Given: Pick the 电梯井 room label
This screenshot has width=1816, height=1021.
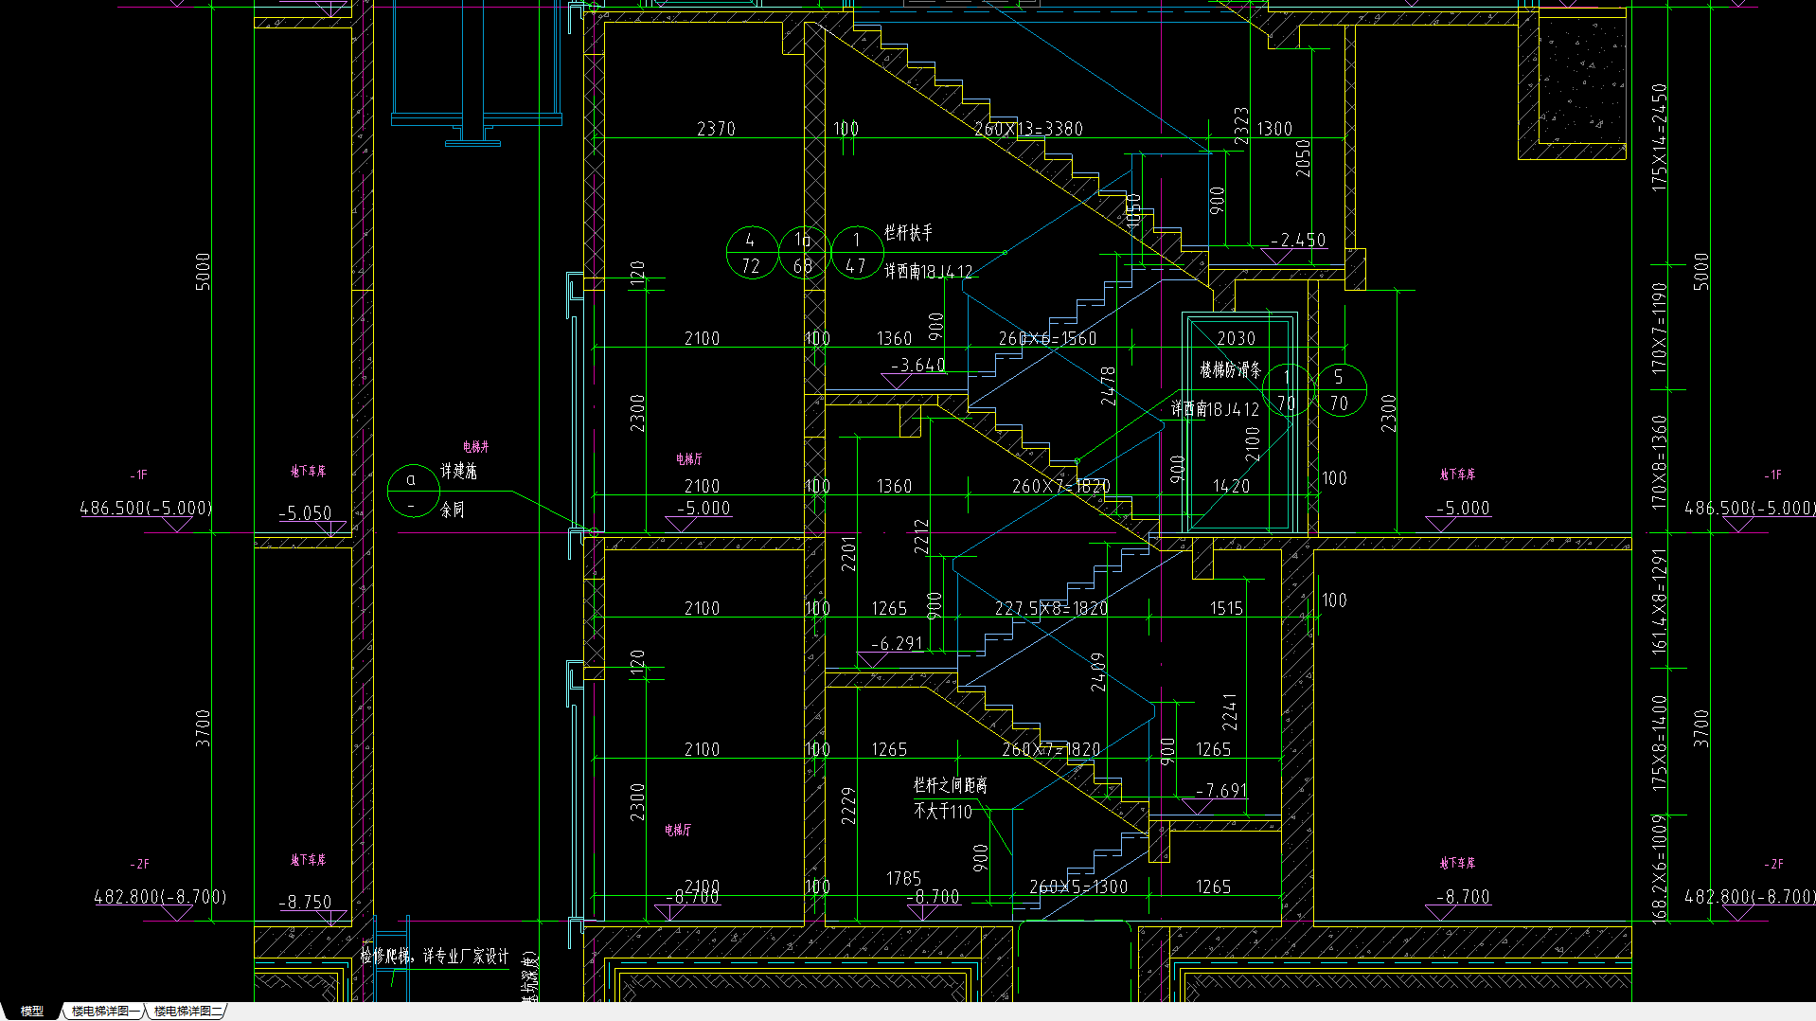Looking at the screenshot, I should coord(476,447).
